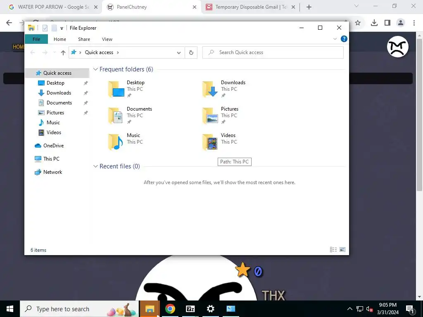Open the Desktop folder in Frequent folders
Screen dimensions: 423x317
[127, 89]
